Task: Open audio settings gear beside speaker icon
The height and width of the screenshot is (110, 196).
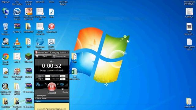Action: (58, 84)
